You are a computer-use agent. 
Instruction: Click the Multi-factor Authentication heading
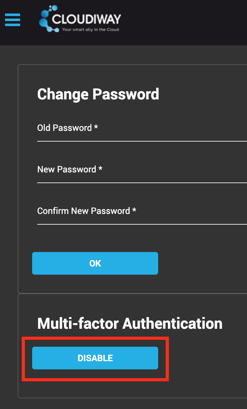tap(130, 323)
